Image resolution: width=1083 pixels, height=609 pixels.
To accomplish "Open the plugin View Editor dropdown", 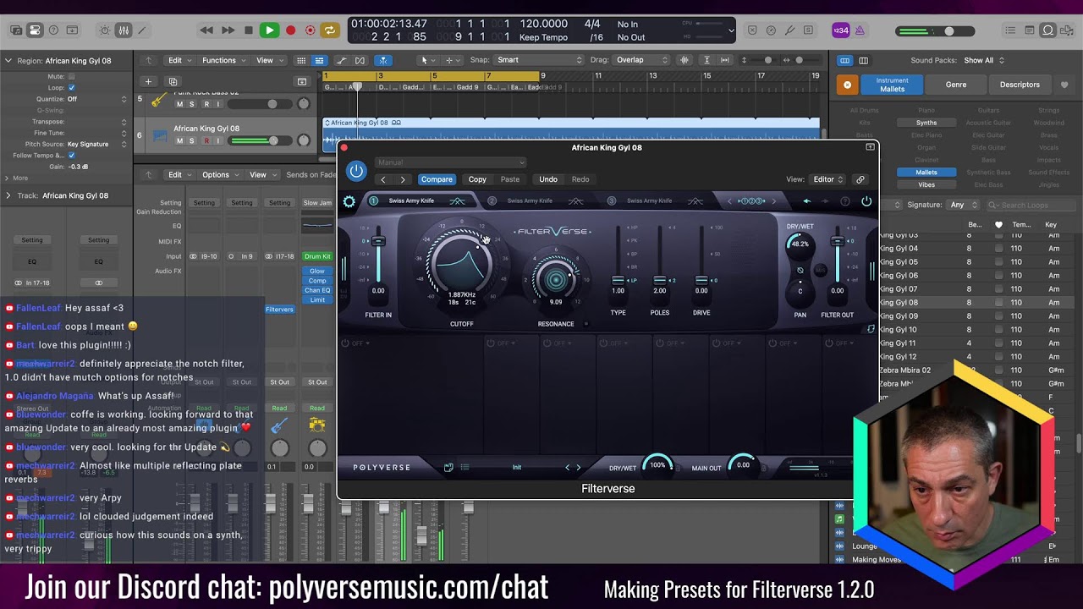I will pos(827,179).
